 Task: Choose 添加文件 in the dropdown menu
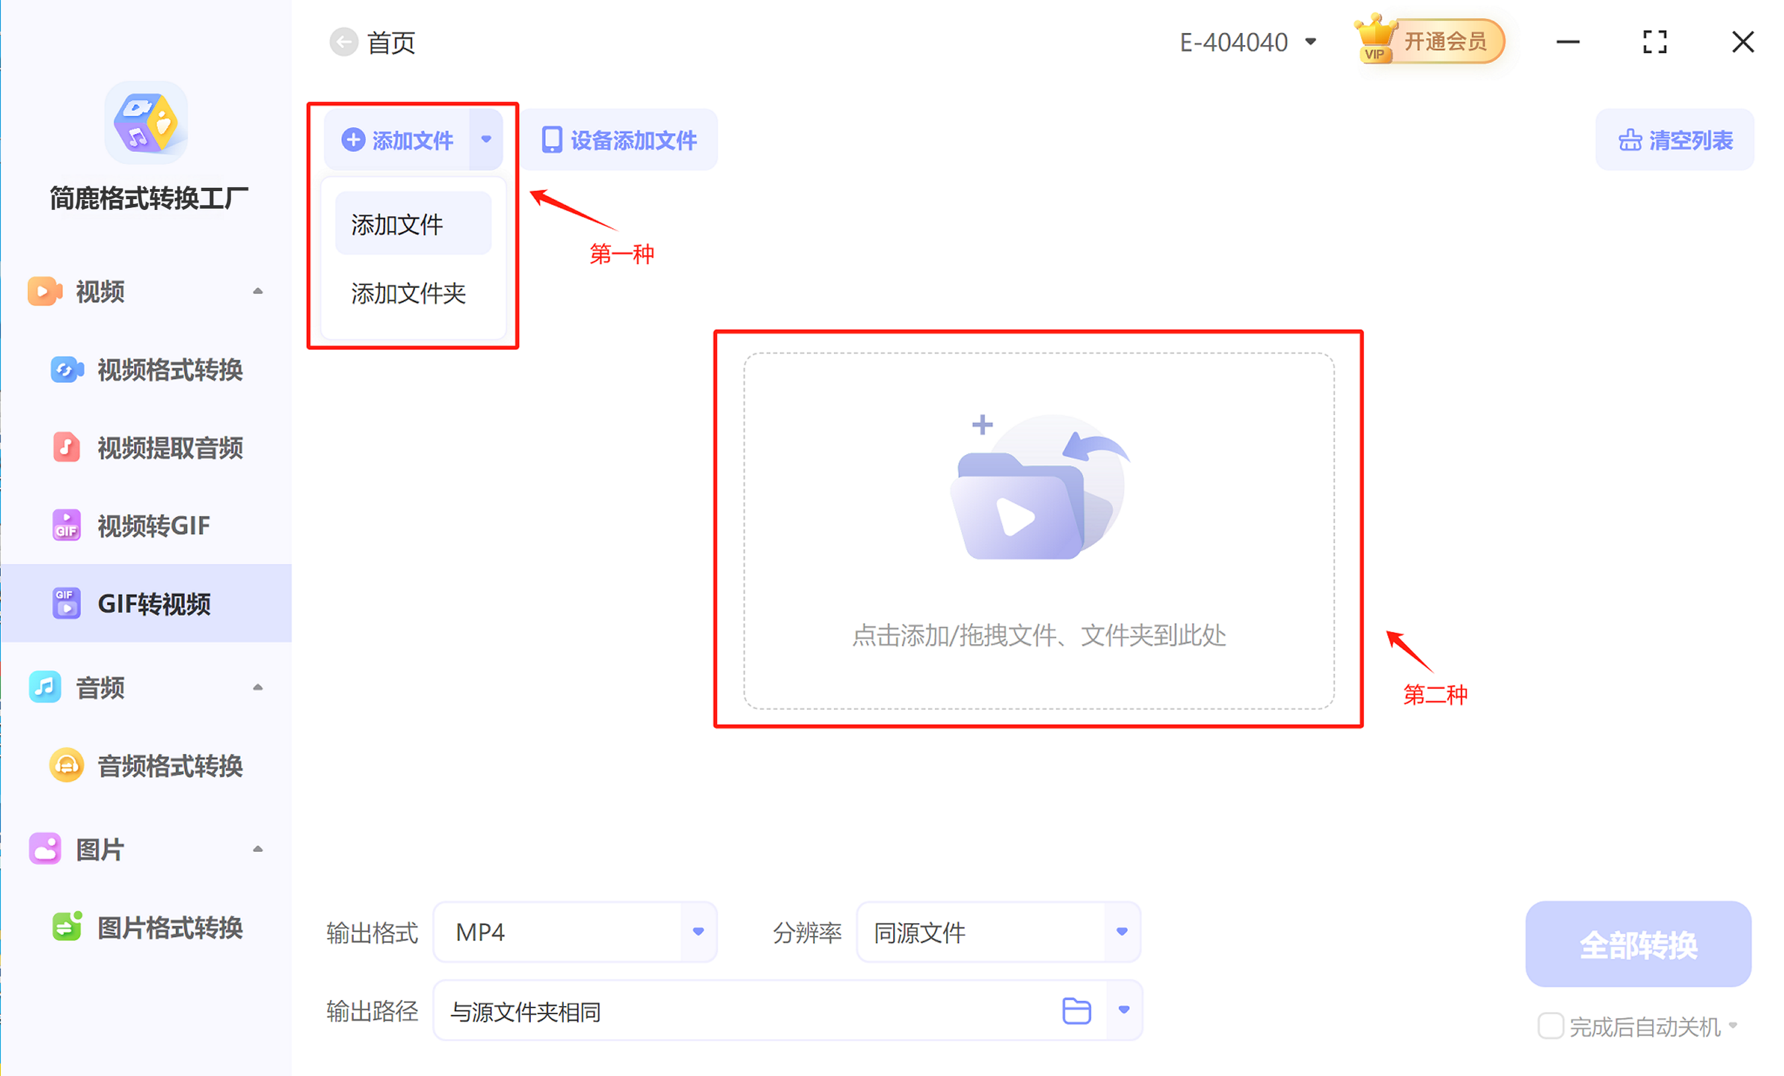pos(413,225)
